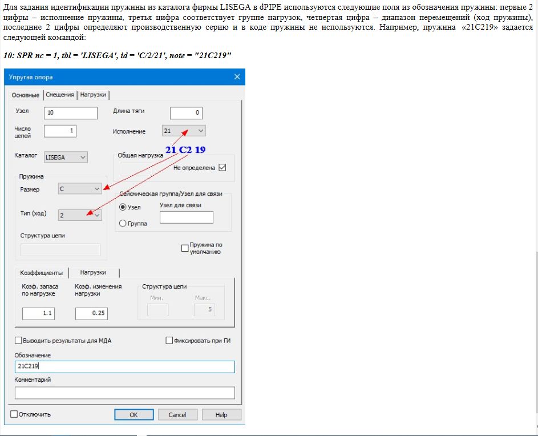Image resolution: width=538 pixels, height=436 pixels.
Task: Uncheck the Не определена checkbox
Action: 223,168
